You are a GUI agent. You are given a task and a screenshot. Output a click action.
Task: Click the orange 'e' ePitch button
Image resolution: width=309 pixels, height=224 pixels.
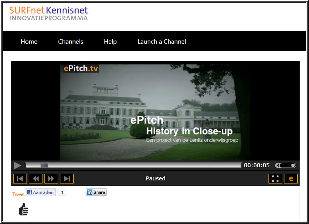[x=291, y=179]
